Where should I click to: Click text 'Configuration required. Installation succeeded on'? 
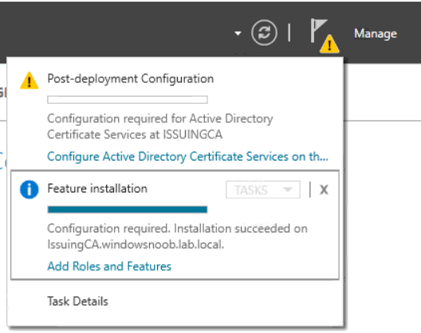178,228
